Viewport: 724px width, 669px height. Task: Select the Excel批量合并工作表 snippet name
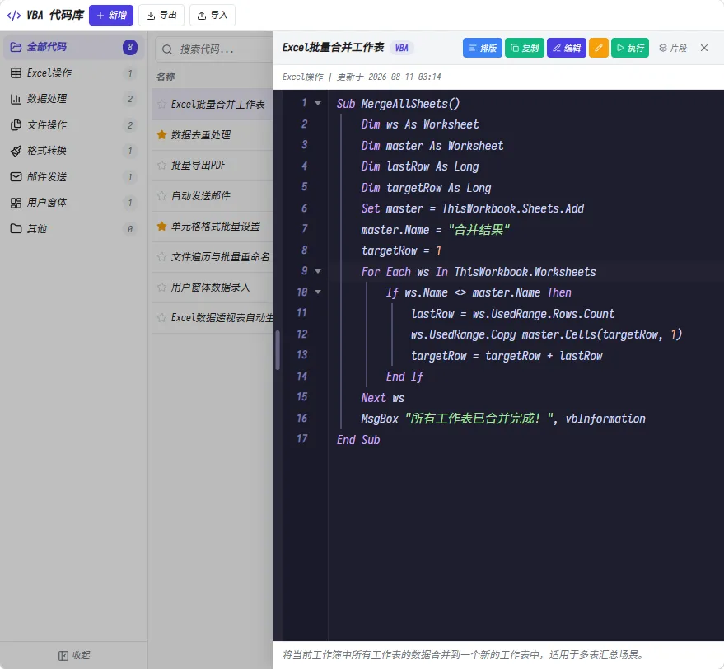(218, 105)
